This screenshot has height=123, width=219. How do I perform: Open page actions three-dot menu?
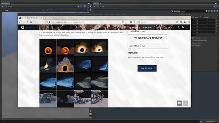click(x=128, y=22)
